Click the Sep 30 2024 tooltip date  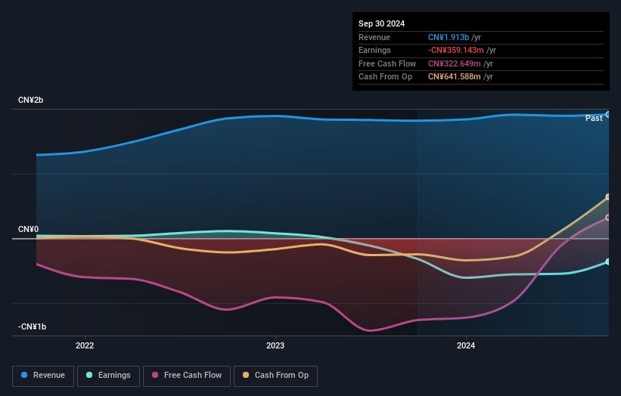(381, 23)
